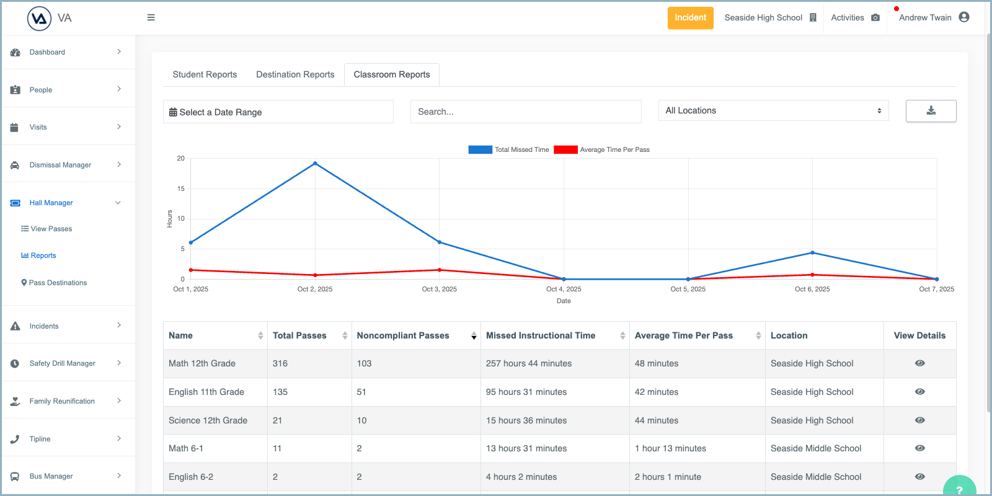Expand the Safety Drill Manager chevron
This screenshot has height=496, width=992.
[x=119, y=363]
